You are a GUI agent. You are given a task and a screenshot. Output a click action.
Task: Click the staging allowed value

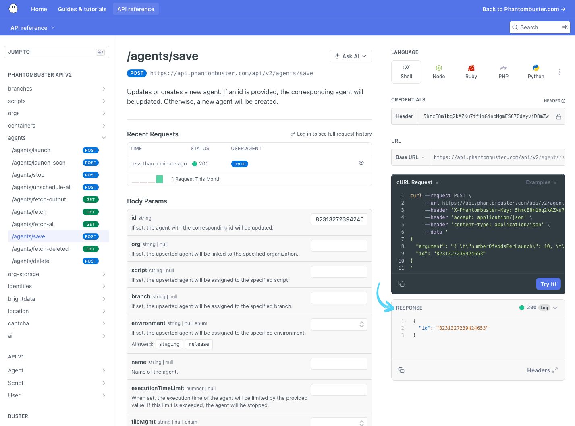click(x=169, y=344)
